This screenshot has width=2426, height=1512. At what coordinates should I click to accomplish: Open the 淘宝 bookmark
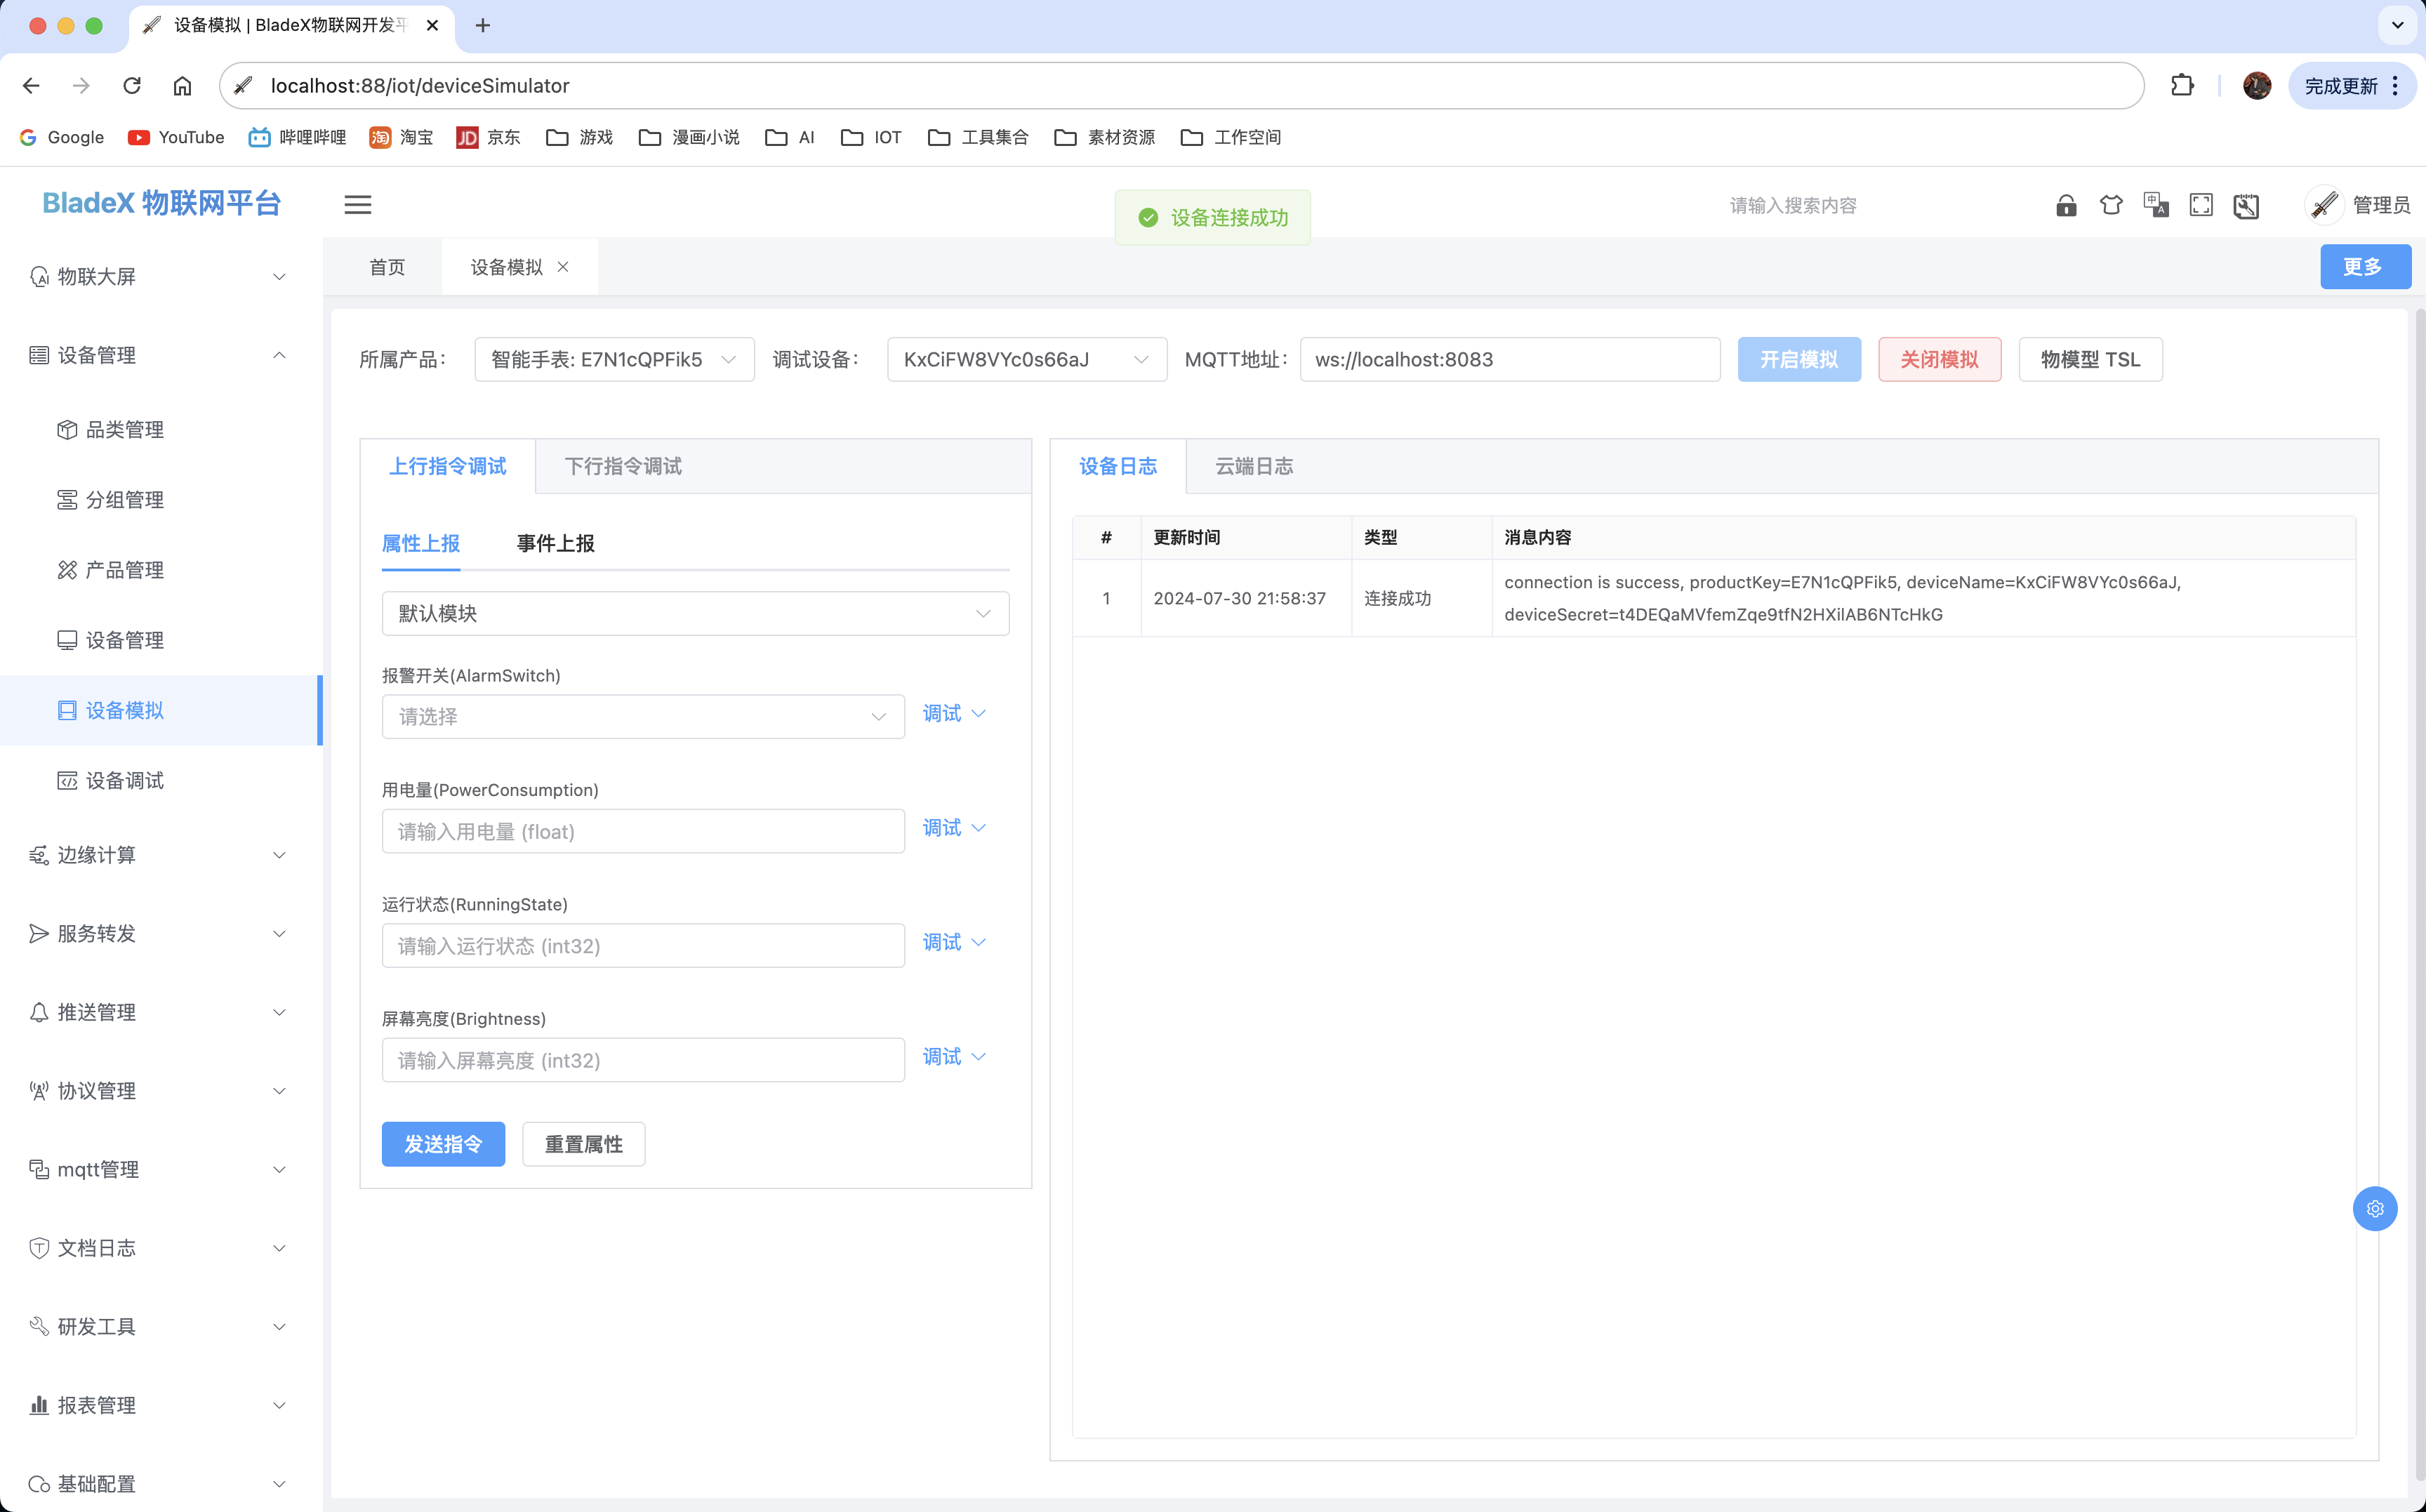pos(401,137)
